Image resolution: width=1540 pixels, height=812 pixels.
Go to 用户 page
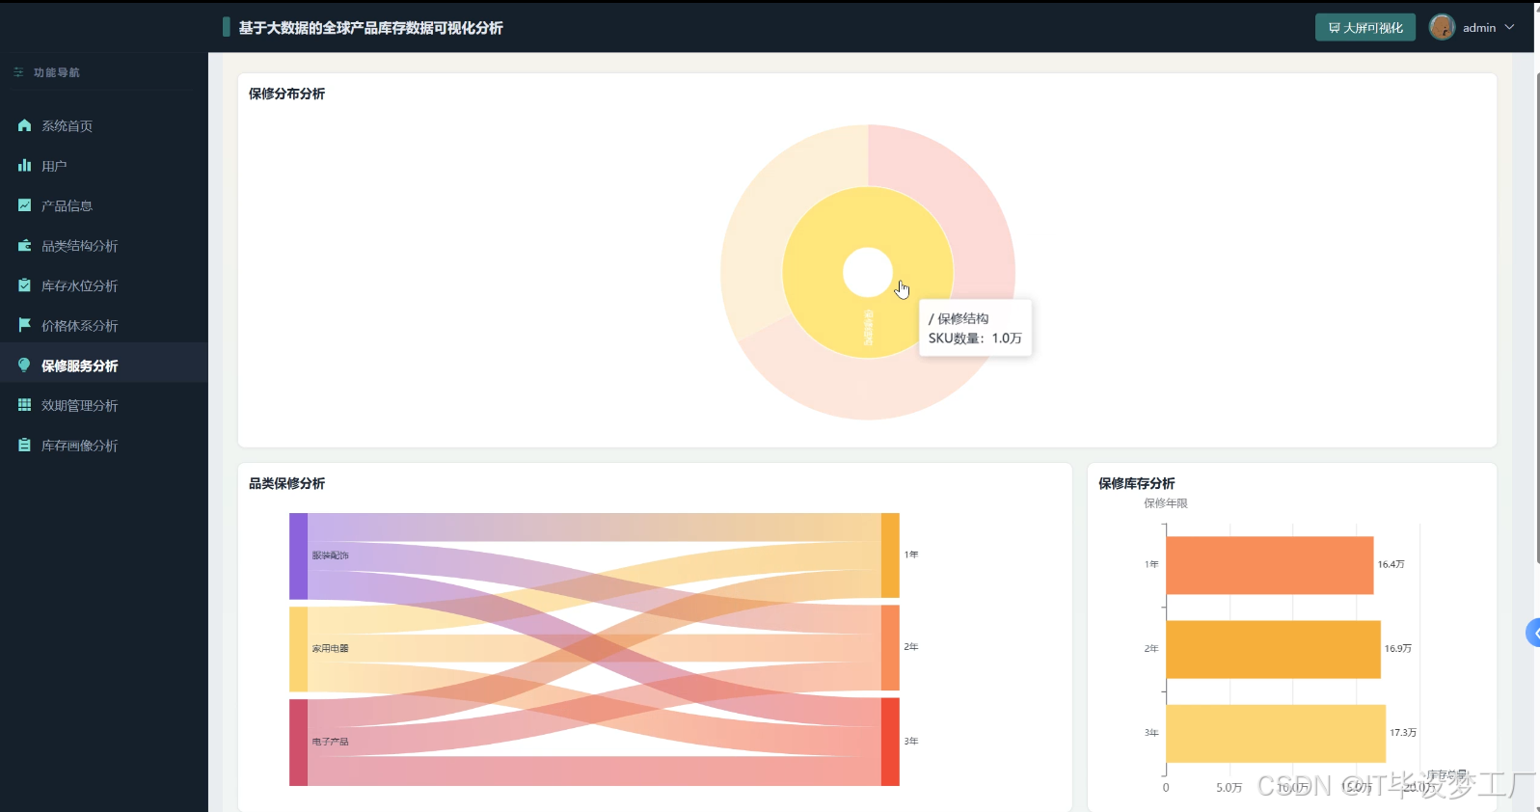pyautogui.click(x=103, y=166)
